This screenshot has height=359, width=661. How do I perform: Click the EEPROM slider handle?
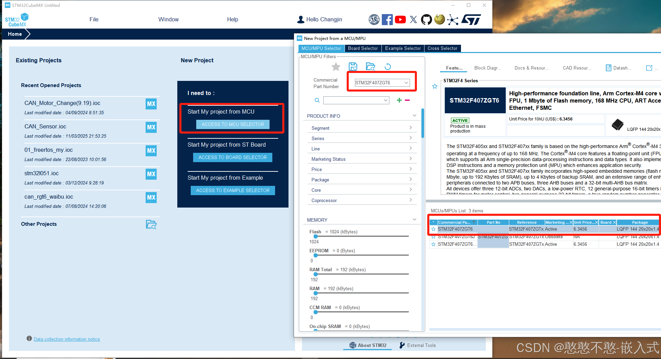click(x=316, y=255)
